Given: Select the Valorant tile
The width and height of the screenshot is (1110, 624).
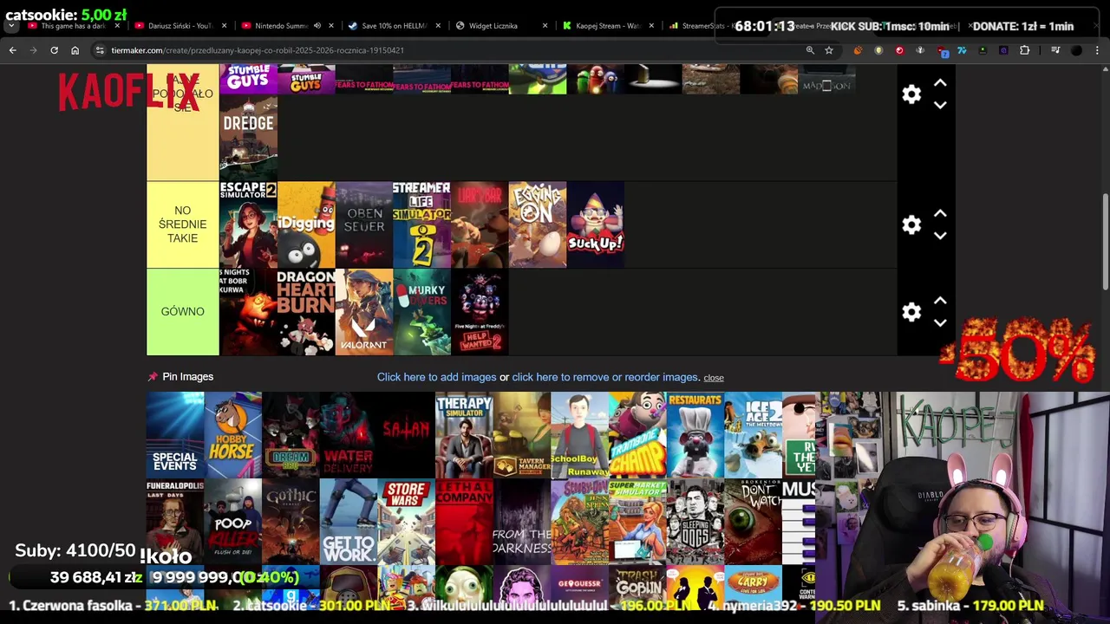Looking at the screenshot, I should pyautogui.click(x=364, y=312).
